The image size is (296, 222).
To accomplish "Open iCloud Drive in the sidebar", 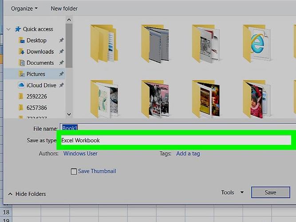I will pos(41,85).
